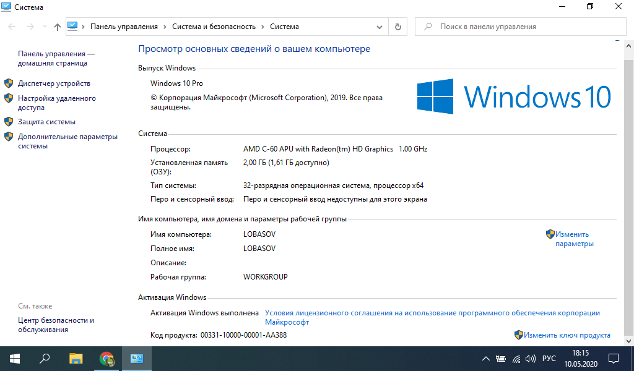
Task: Click the Активация Windows выполнена text
Action: 204,313
